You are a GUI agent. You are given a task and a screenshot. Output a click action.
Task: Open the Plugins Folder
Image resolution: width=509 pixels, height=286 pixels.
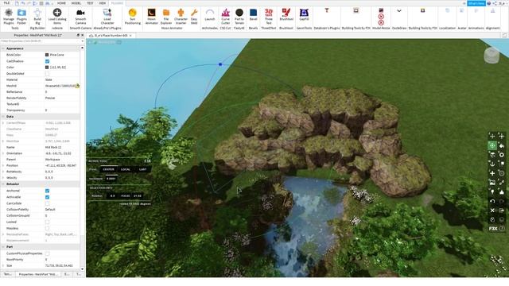[x=21, y=16]
